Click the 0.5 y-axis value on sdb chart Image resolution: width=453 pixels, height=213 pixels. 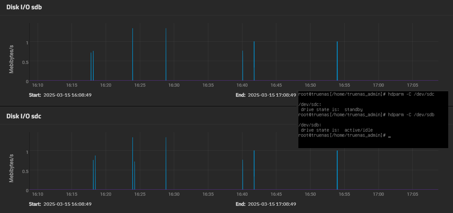click(25, 62)
